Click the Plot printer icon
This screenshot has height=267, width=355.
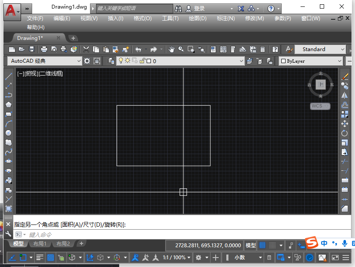point(44,49)
